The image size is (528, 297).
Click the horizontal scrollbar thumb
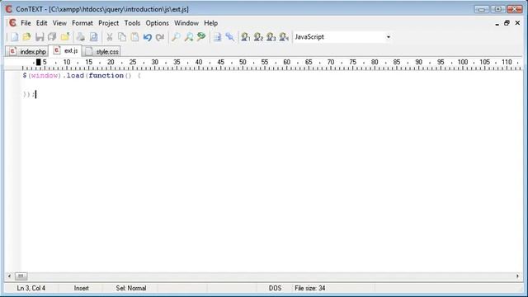(x=21, y=276)
